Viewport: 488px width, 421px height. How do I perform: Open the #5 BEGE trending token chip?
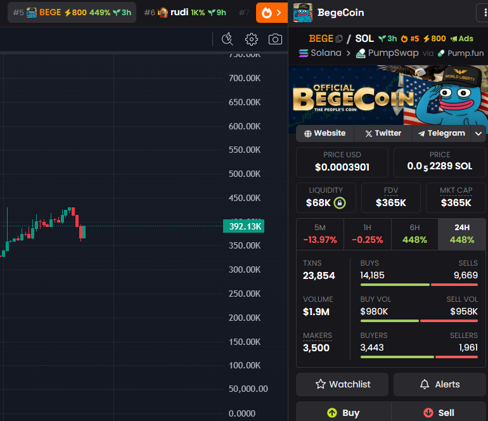[x=72, y=13]
